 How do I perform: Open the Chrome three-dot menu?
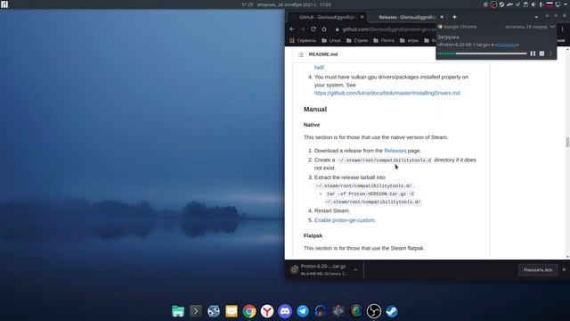pos(562,29)
